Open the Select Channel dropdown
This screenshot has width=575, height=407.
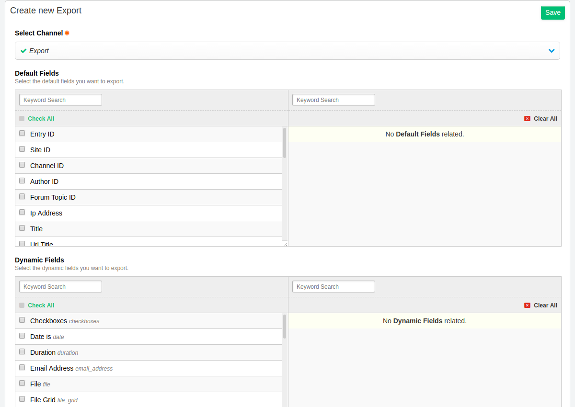[287, 50]
